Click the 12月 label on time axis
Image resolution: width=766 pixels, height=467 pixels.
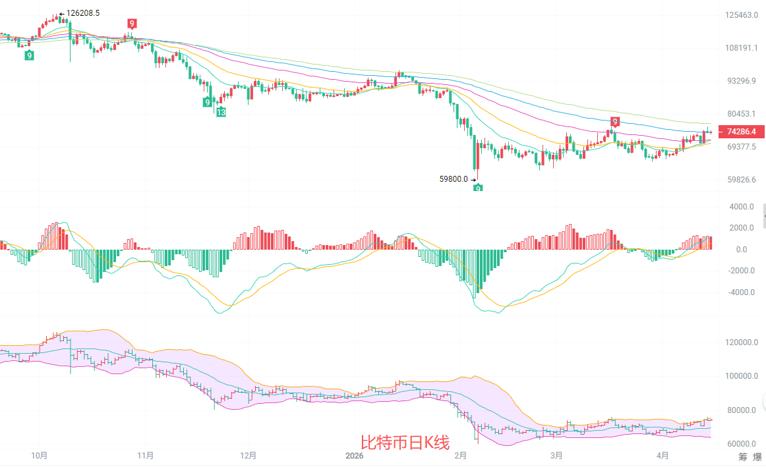pos(249,455)
